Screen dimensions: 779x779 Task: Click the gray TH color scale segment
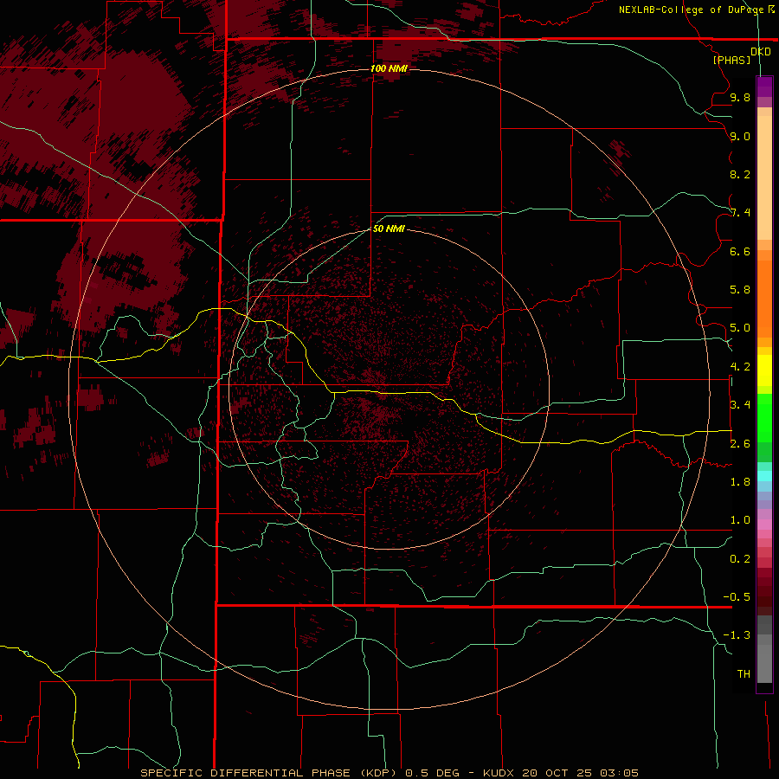tap(764, 663)
